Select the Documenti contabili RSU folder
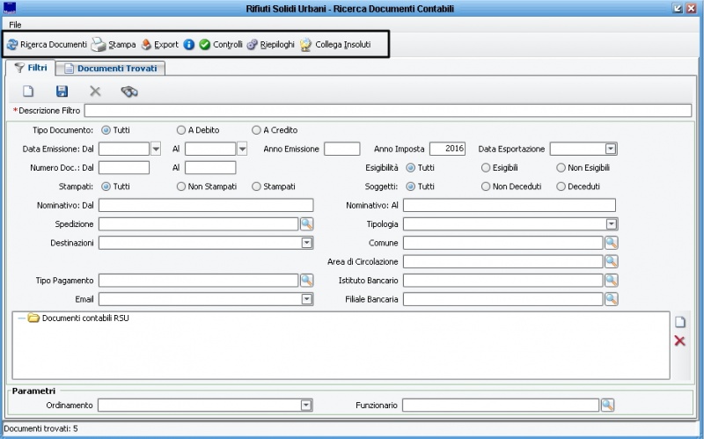The width and height of the screenshot is (704, 439). pyautogui.click(x=85, y=318)
